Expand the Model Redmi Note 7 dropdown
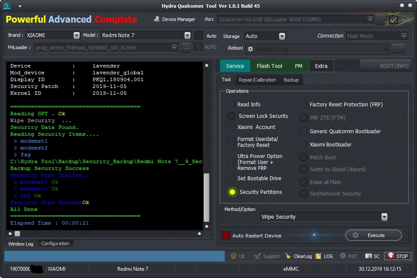The height and width of the screenshot is (278, 417). point(188,35)
